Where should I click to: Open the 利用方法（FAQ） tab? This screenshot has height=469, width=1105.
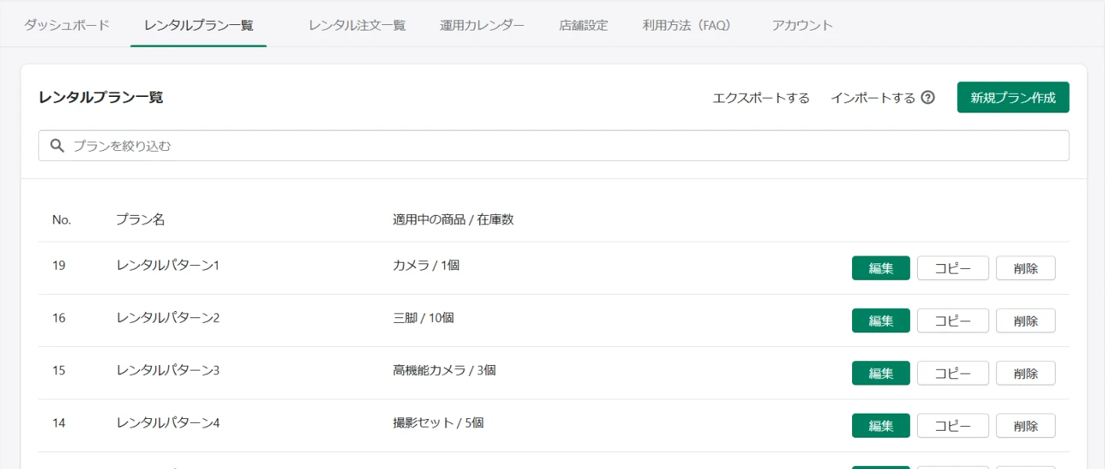pyautogui.click(x=687, y=25)
